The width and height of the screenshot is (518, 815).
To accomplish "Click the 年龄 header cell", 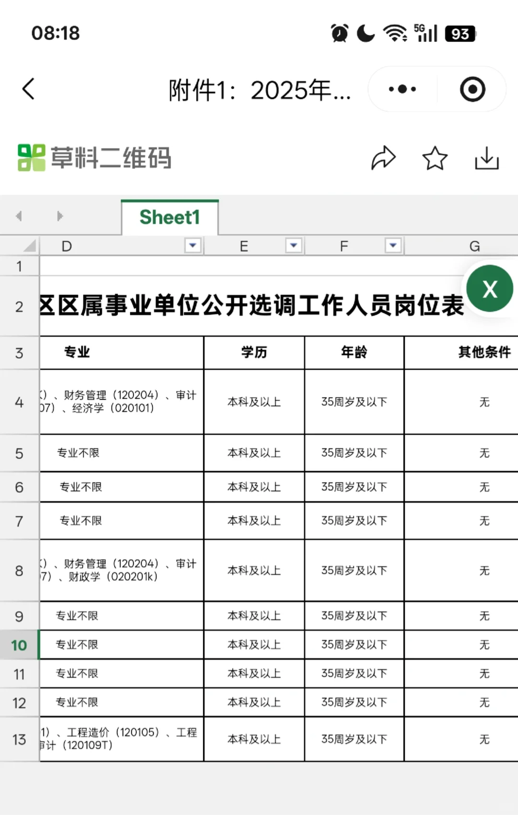I will (354, 353).
